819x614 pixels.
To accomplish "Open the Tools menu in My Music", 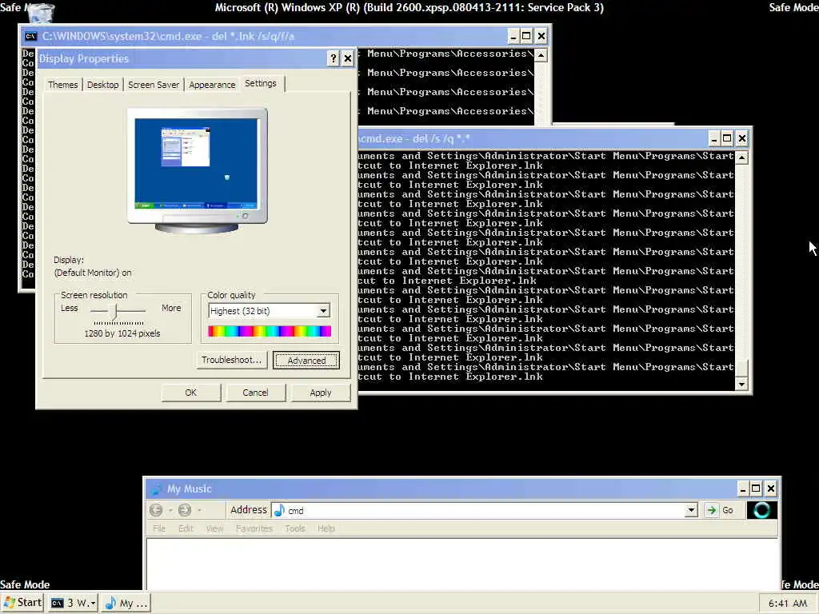I will point(295,528).
